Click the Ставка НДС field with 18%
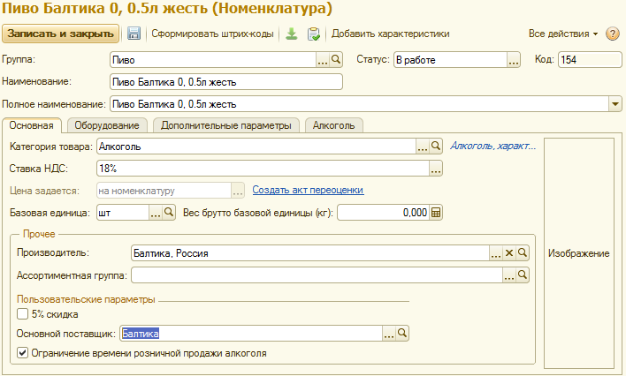626x376 pixels. click(263, 169)
